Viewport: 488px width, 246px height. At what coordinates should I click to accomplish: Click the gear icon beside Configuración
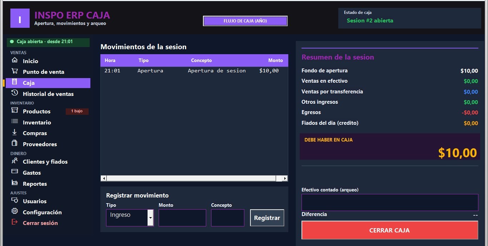(x=14, y=211)
